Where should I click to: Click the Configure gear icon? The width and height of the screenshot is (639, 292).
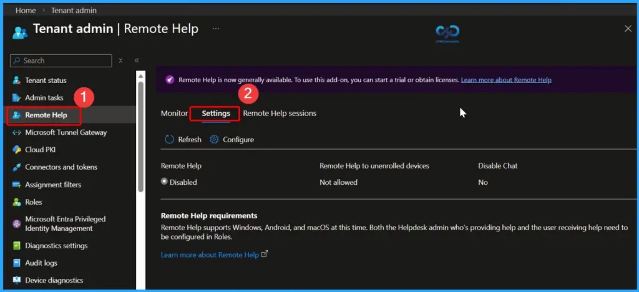[214, 140]
